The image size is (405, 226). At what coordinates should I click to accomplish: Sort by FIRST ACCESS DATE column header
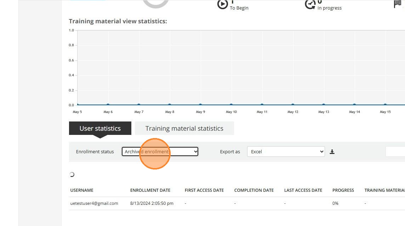tap(204, 190)
